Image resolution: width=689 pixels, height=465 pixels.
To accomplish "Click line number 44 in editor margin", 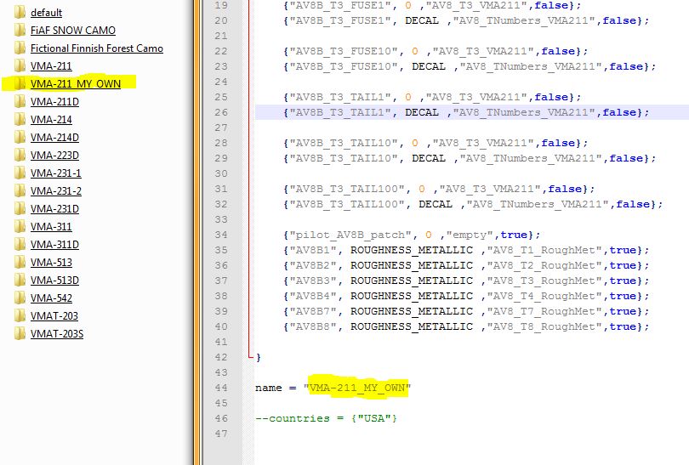I will [221, 388].
